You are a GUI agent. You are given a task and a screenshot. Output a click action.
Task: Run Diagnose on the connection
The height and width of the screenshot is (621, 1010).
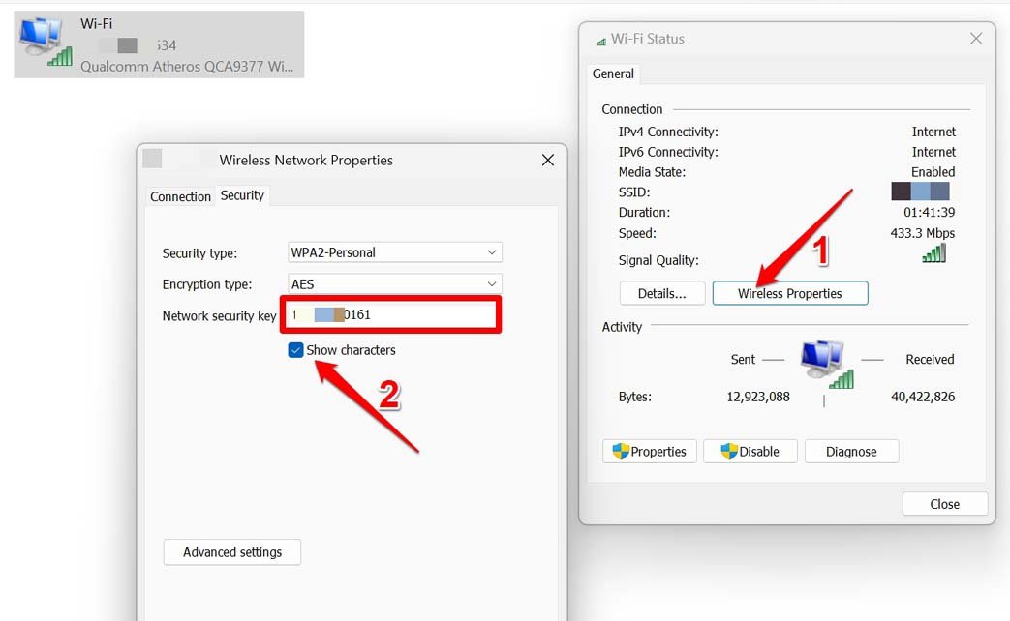pos(851,451)
